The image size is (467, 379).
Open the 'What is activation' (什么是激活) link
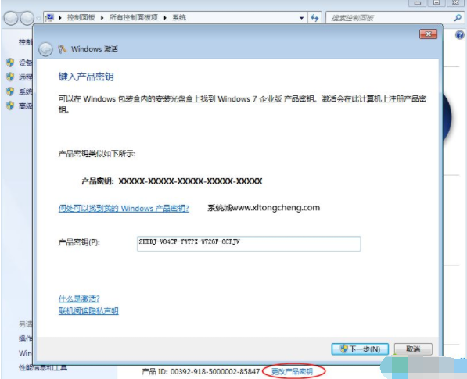pyautogui.click(x=79, y=299)
